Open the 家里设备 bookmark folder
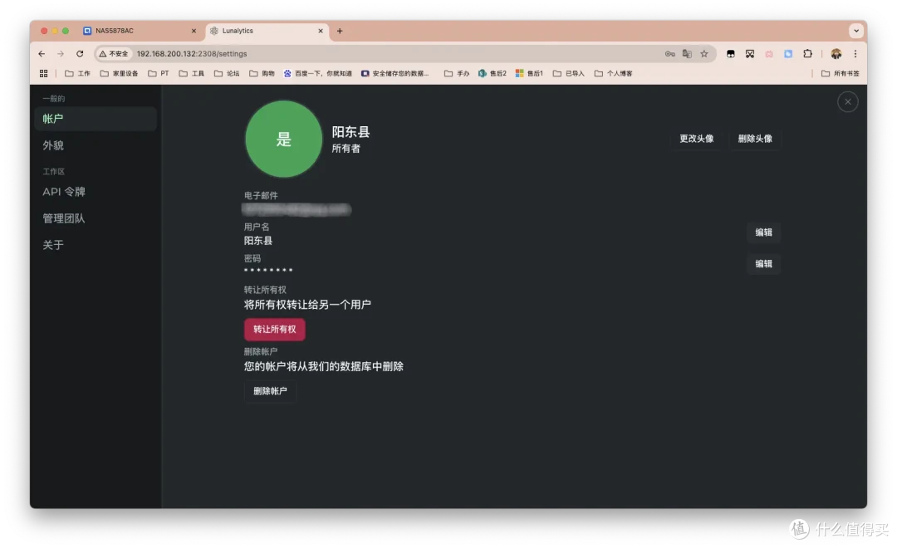Viewport: 897px width, 548px height. (x=119, y=73)
